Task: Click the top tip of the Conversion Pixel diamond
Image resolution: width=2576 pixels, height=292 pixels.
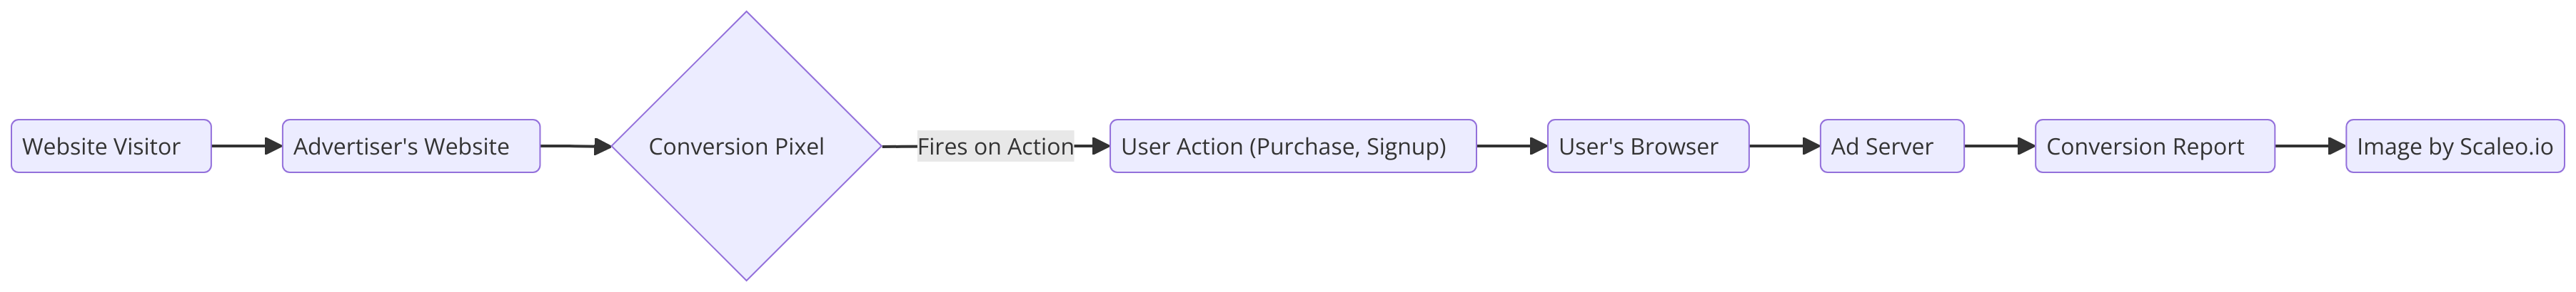Action: tap(746, 14)
